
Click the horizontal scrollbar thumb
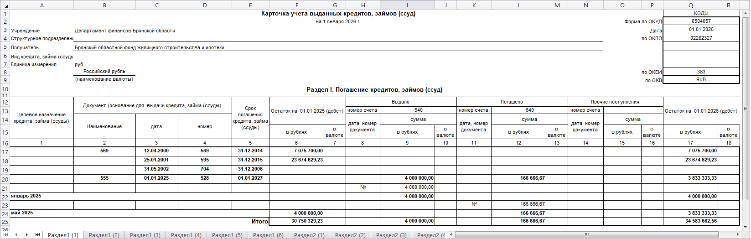[x=586, y=235]
